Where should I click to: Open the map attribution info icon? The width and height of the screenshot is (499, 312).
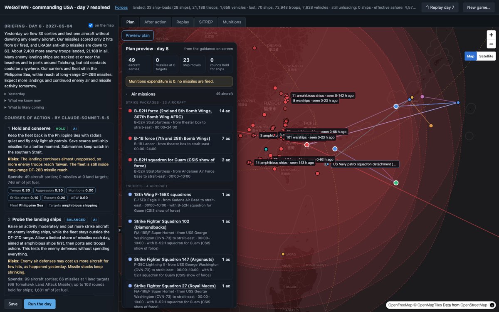pyautogui.click(x=492, y=305)
